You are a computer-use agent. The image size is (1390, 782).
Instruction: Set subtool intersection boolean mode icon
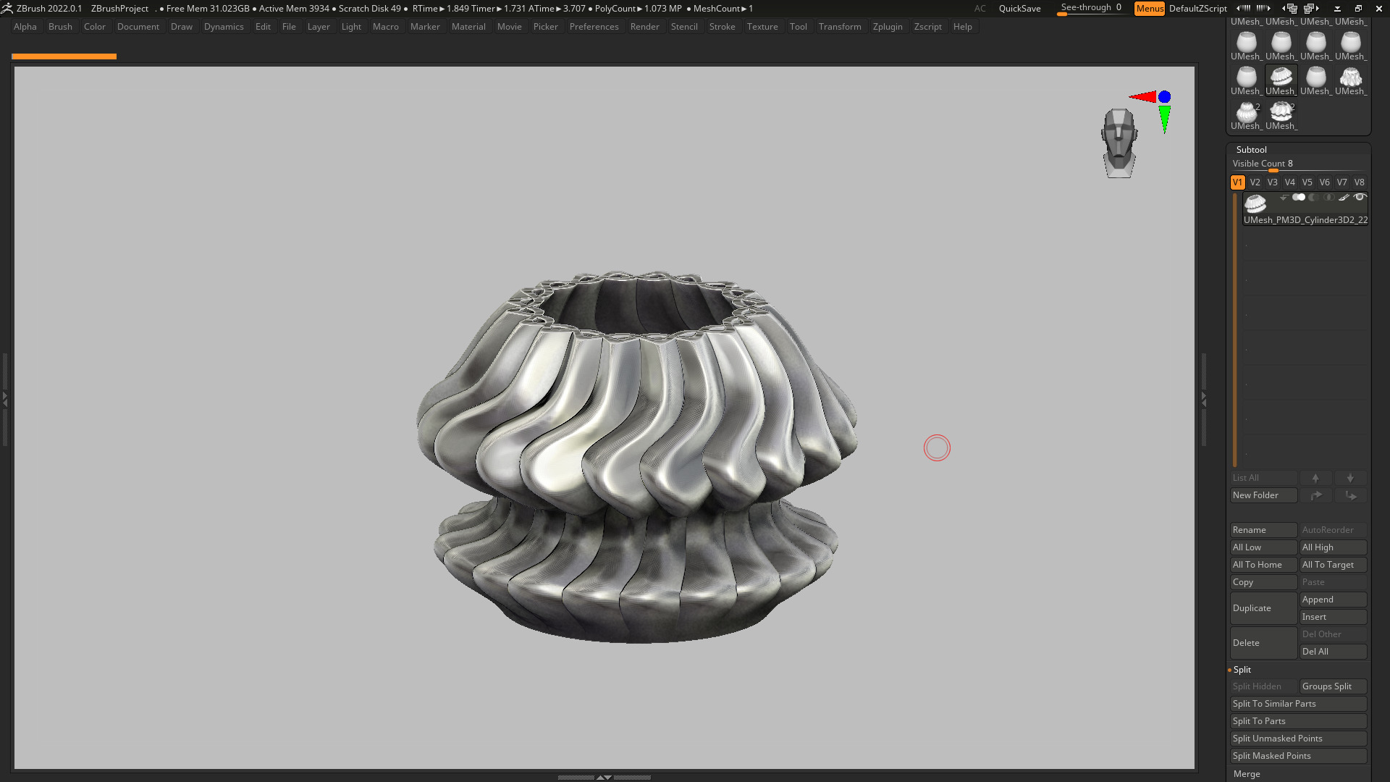coord(1329,197)
